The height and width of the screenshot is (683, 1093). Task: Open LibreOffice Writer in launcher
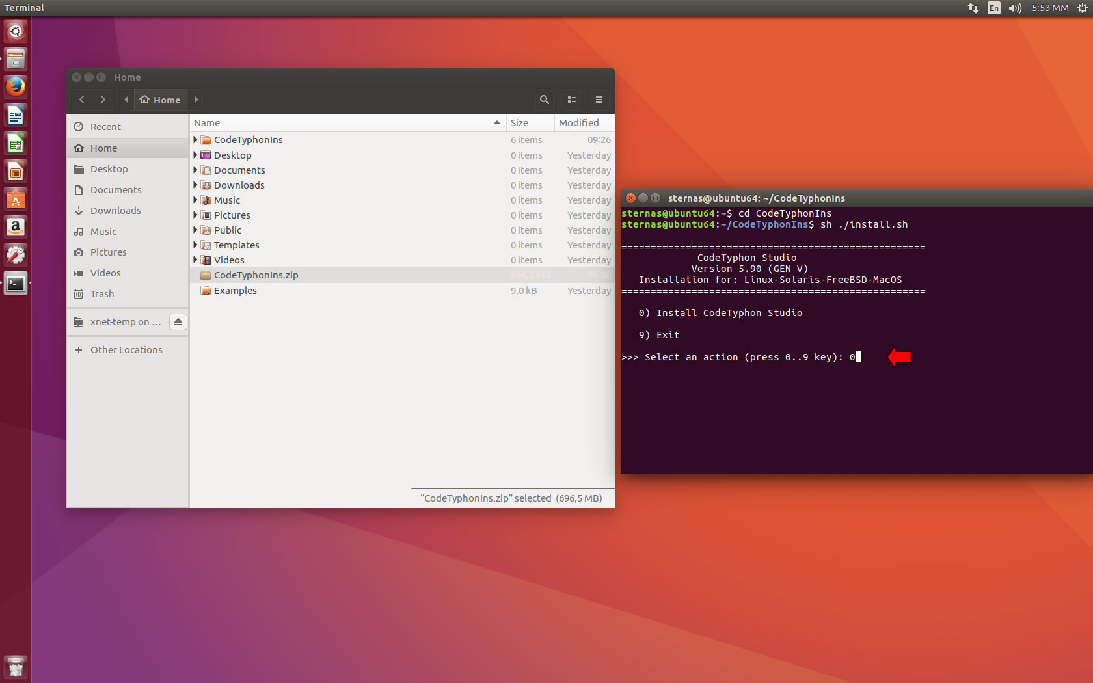[16, 115]
